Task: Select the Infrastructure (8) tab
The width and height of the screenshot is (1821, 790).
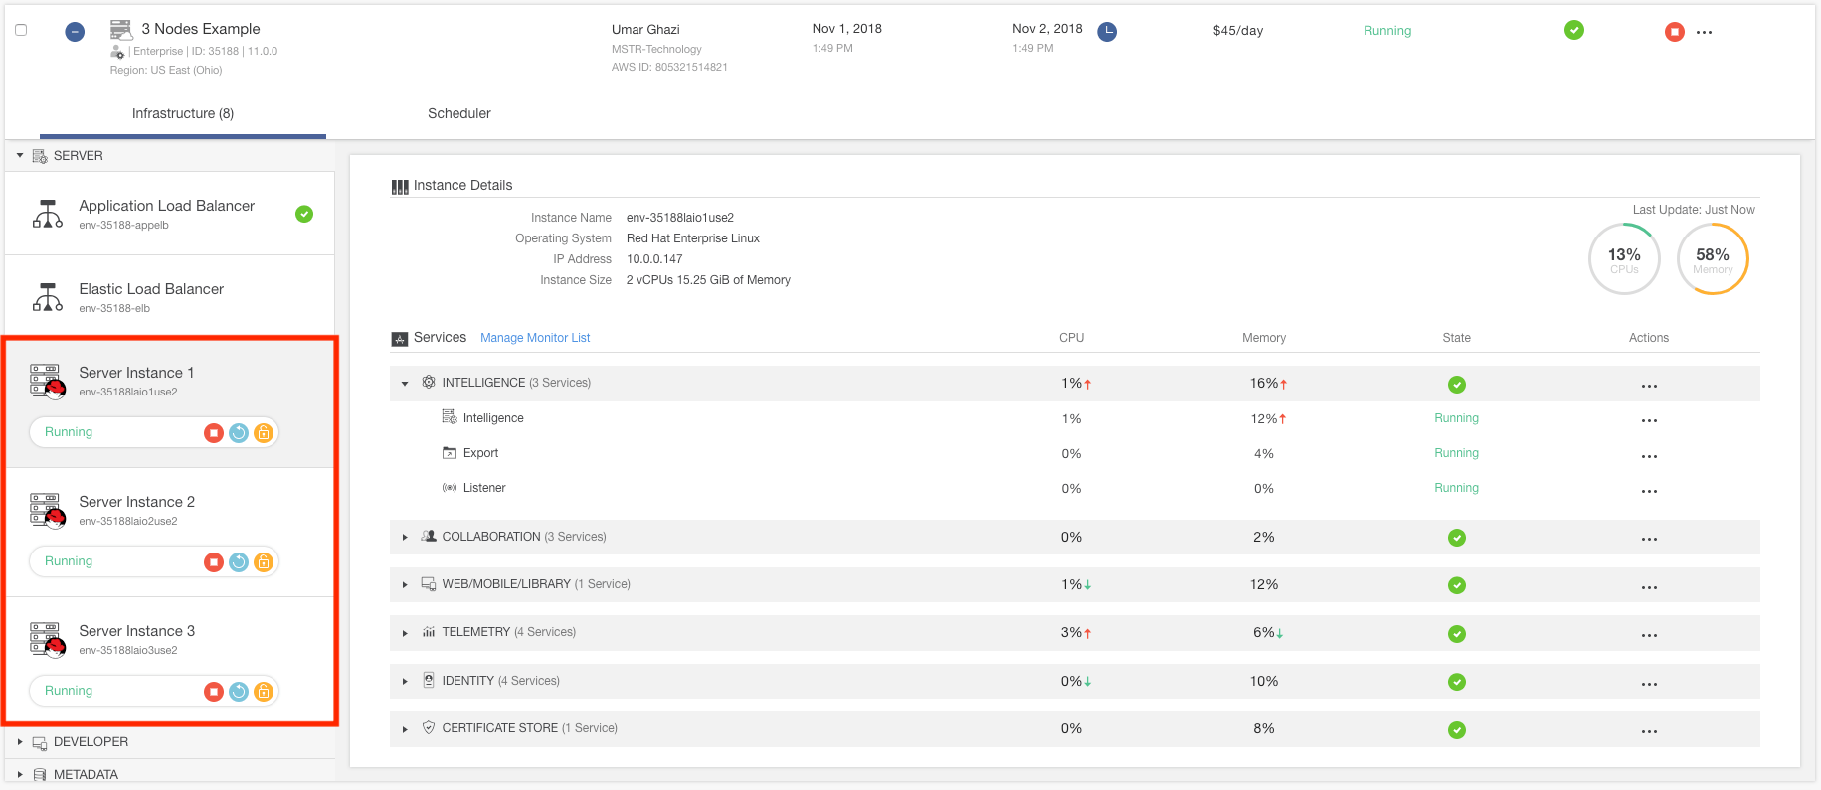Action: [183, 113]
